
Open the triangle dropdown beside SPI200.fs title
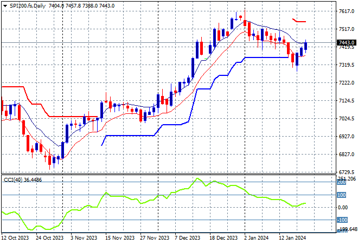(x=5, y=5)
